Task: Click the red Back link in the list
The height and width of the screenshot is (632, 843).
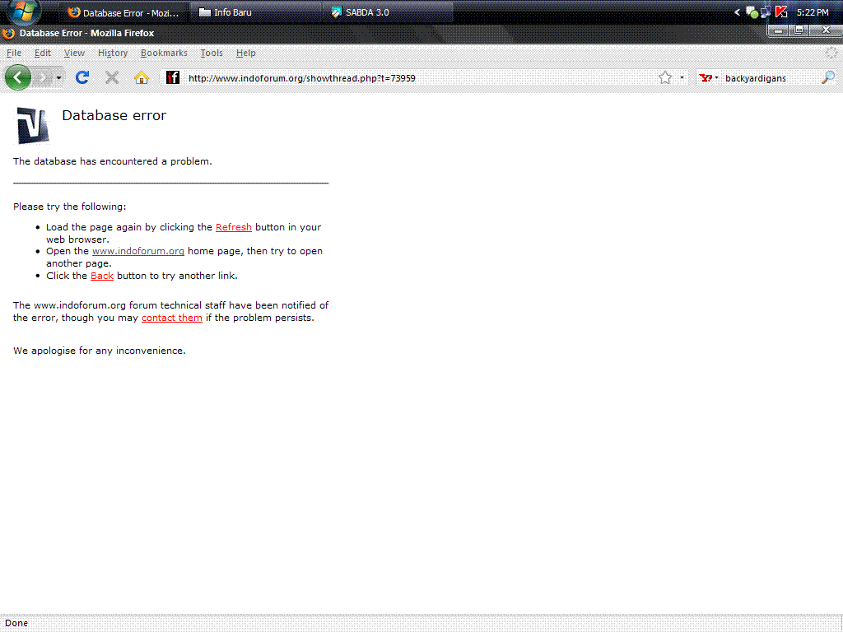Action: point(101,276)
